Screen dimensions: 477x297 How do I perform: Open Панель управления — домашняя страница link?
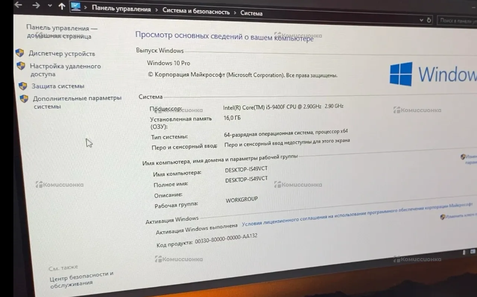pos(62,32)
